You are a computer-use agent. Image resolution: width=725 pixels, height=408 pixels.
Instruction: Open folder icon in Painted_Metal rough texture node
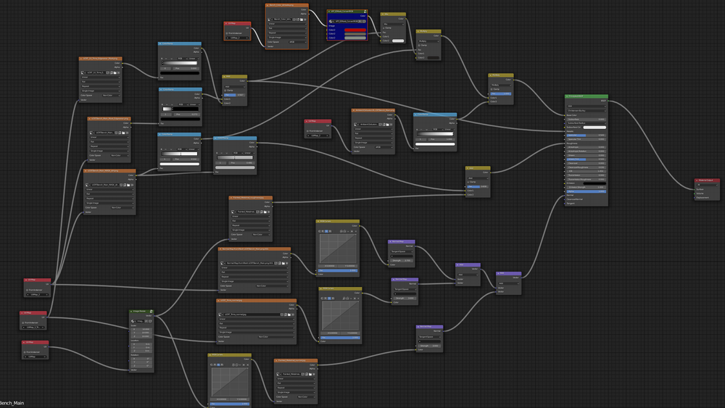(x=265, y=212)
